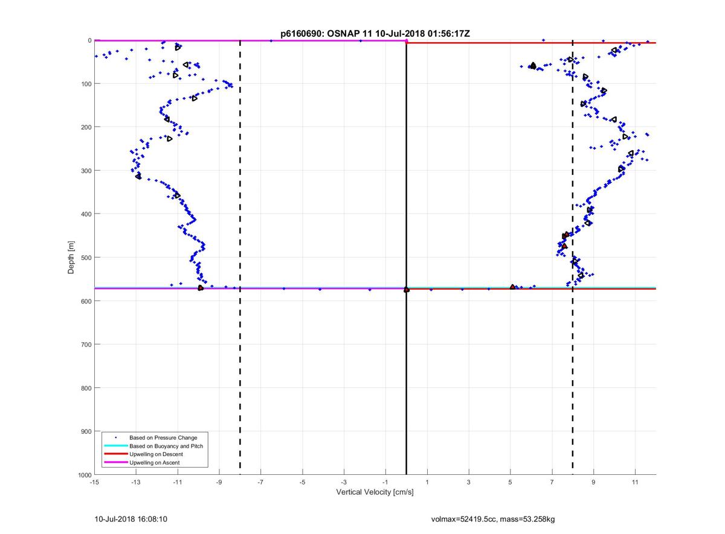Screen dimensions: 725x534
Task: Click the y-axis tick label '500'
Action: click(x=86, y=258)
